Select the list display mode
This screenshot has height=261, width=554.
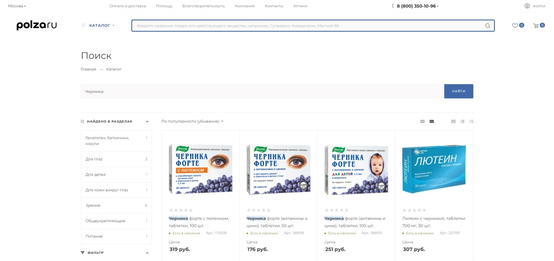(462, 121)
